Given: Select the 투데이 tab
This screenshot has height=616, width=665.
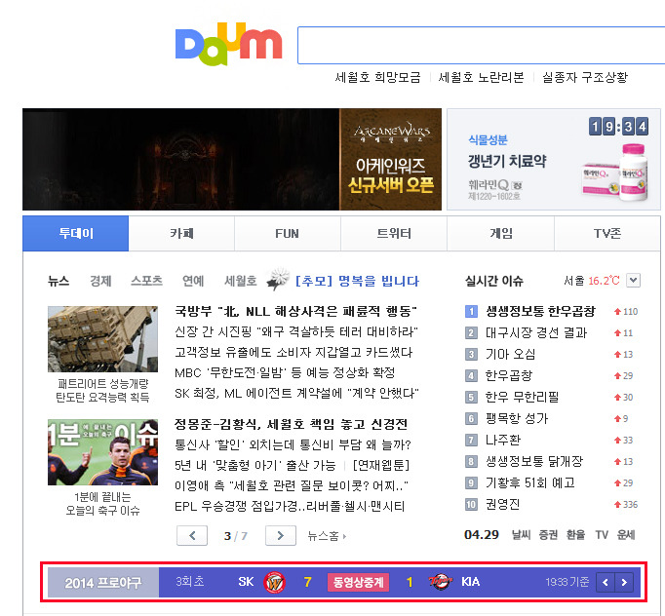Looking at the screenshot, I should point(75,233).
